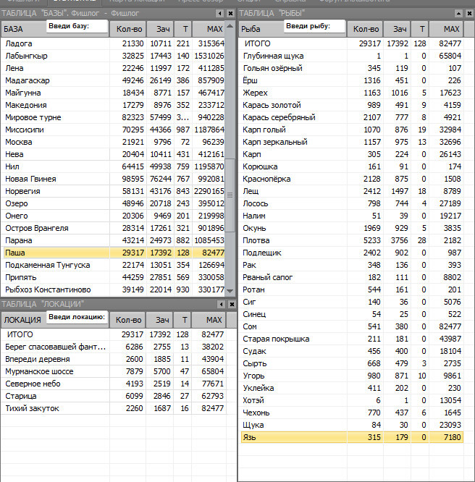
Task: Close the "РЫБЫ" table panel
Action: 468,14
